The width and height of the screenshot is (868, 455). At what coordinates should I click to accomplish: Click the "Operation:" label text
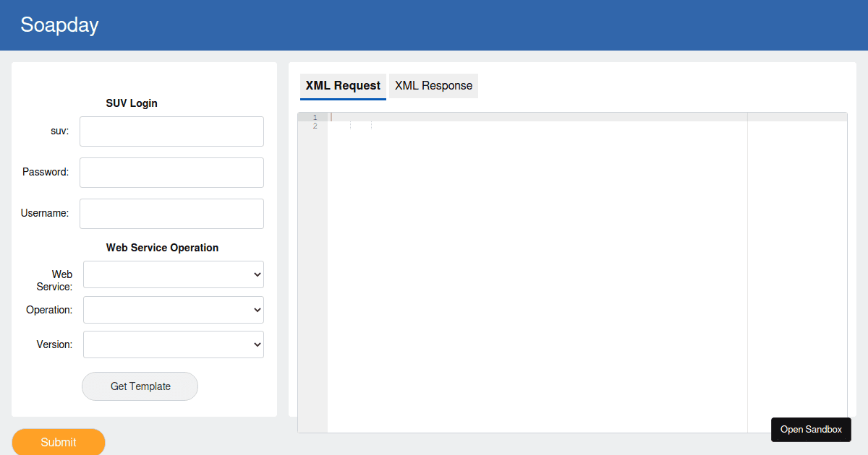pyautogui.click(x=49, y=310)
